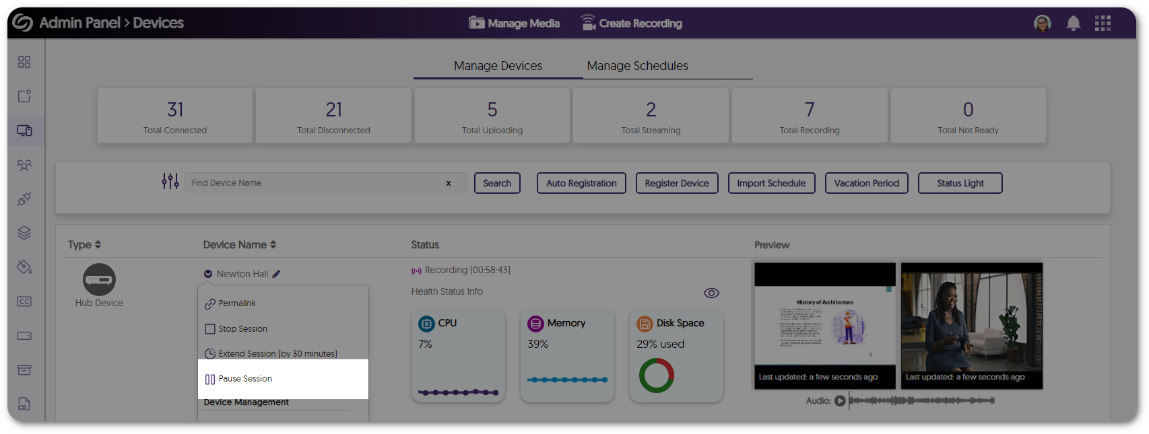Click the Auto Registration button
Screen dimensions: 1149x434
click(581, 183)
